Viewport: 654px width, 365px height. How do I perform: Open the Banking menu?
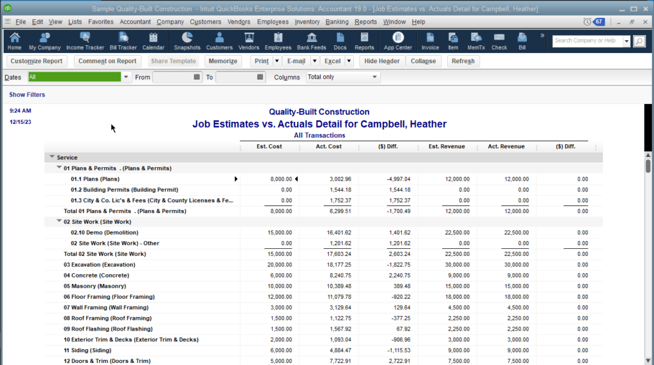click(337, 22)
